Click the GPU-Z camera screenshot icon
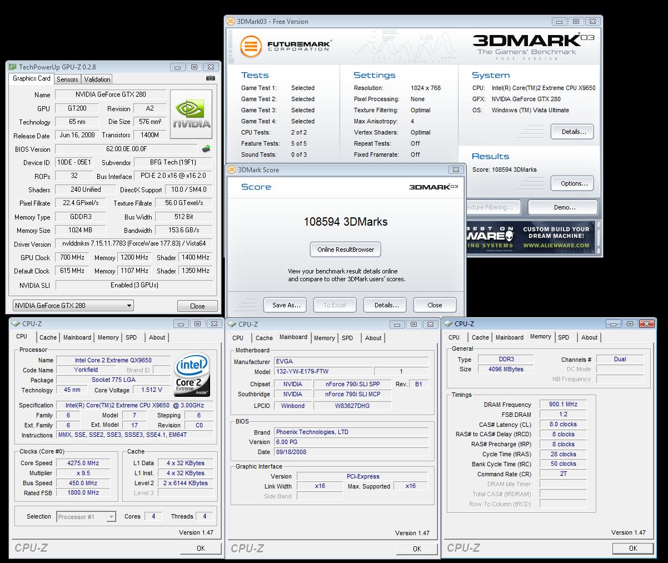This screenshot has height=563, width=668. (211, 79)
